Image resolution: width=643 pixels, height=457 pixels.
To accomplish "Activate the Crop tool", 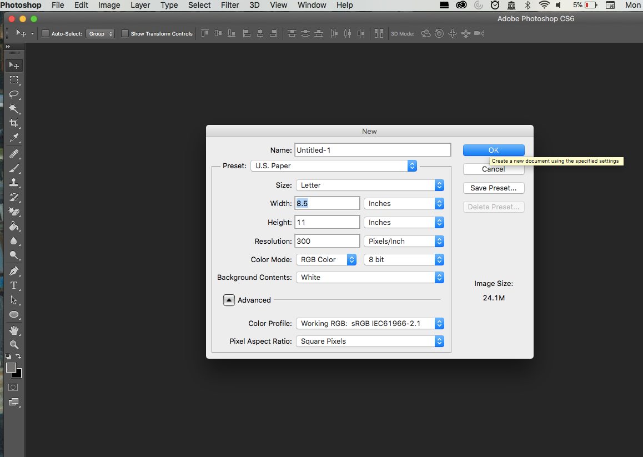I will tap(14, 123).
